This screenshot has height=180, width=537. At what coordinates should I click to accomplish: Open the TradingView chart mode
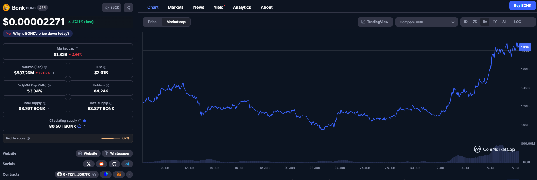(375, 22)
